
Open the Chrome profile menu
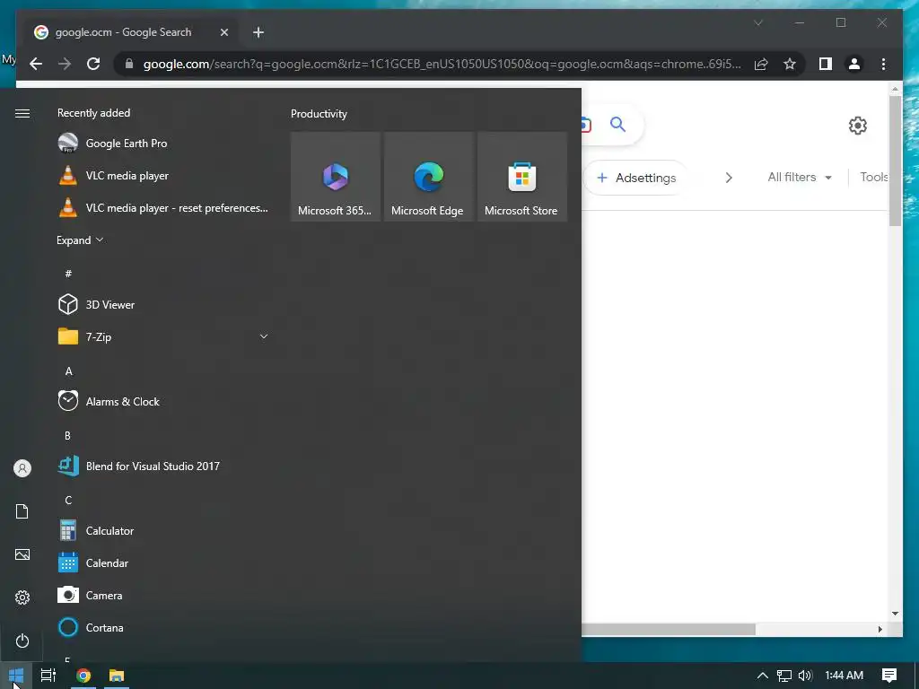pyautogui.click(x=854, y=64)
